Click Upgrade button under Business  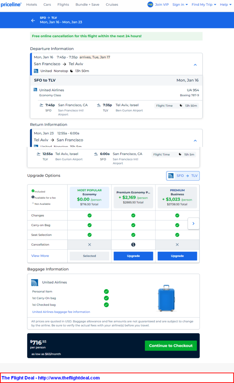point(177,256)
